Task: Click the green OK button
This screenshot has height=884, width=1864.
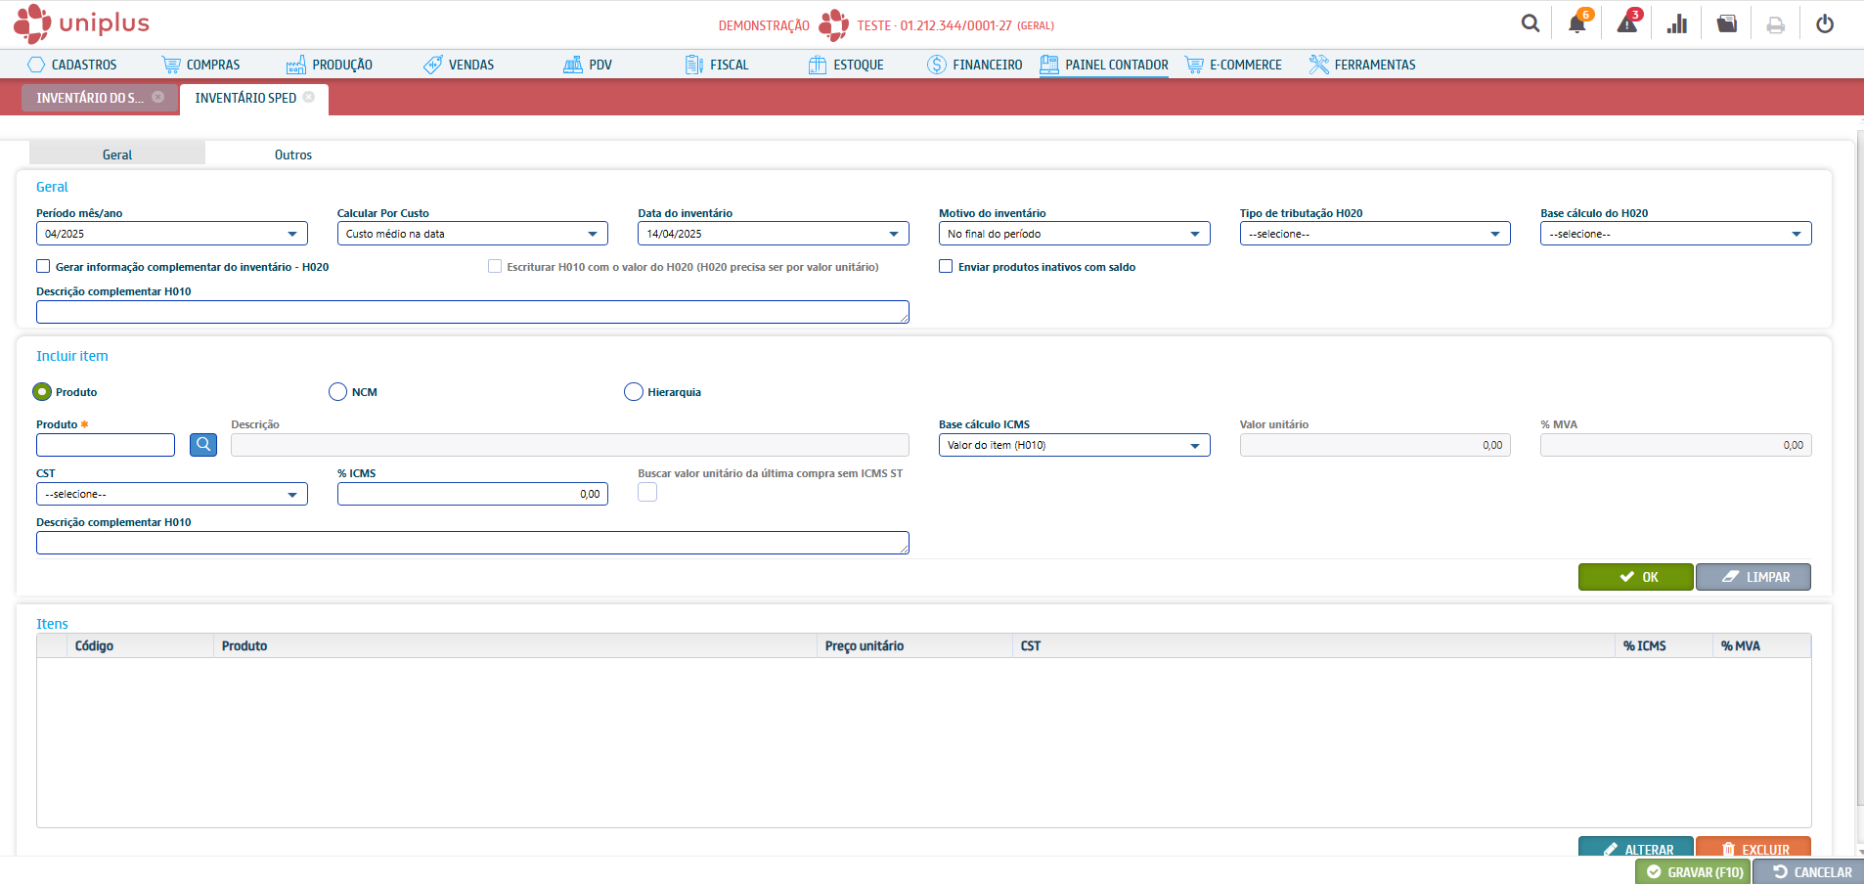Action: [x=1635, y=577]
